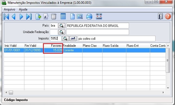Go to the first record
Screen dimensions: 175x105
coord(6,17)
